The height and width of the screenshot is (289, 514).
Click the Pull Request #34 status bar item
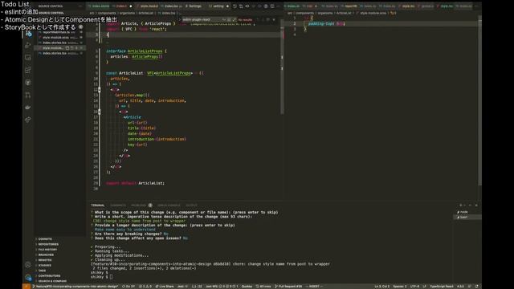tap(288, 287)
